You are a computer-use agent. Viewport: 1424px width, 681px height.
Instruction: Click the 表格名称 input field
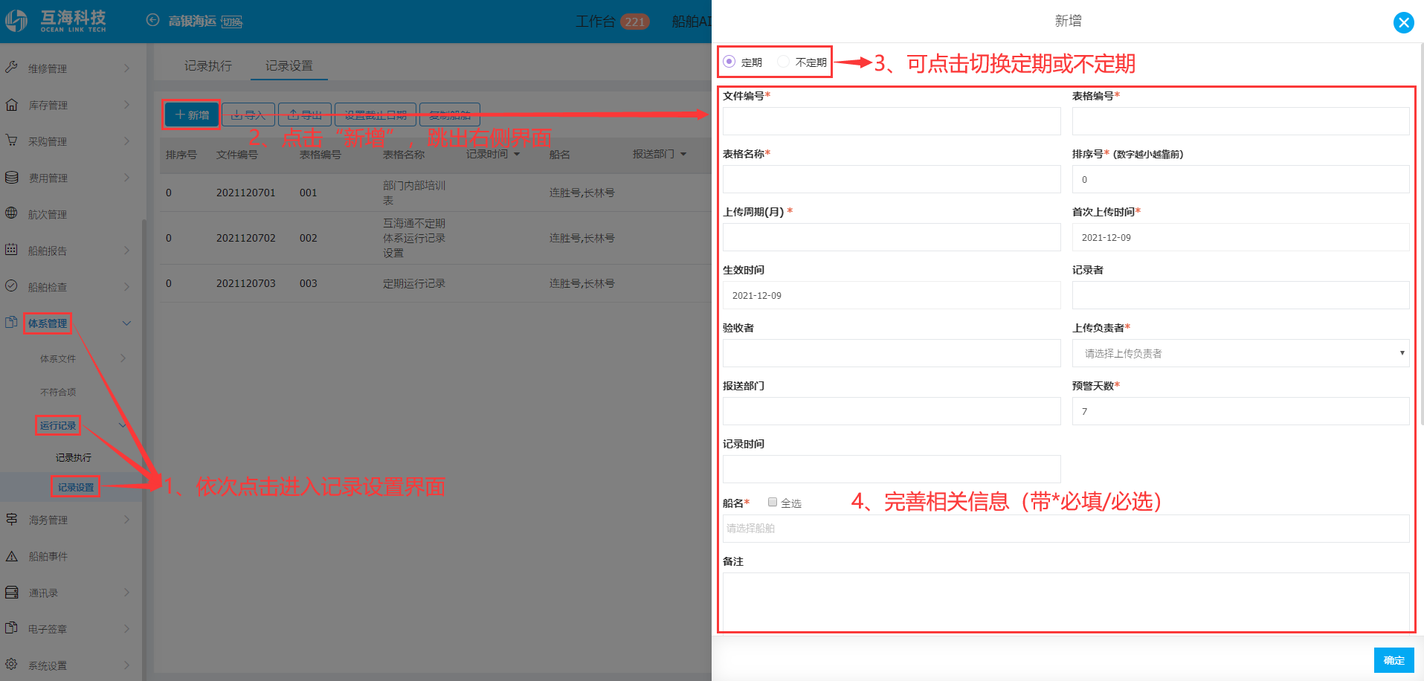click(892, 179)
